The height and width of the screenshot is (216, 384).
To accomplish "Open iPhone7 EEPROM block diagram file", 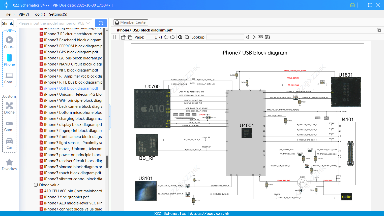I will [x=71, y=46].
